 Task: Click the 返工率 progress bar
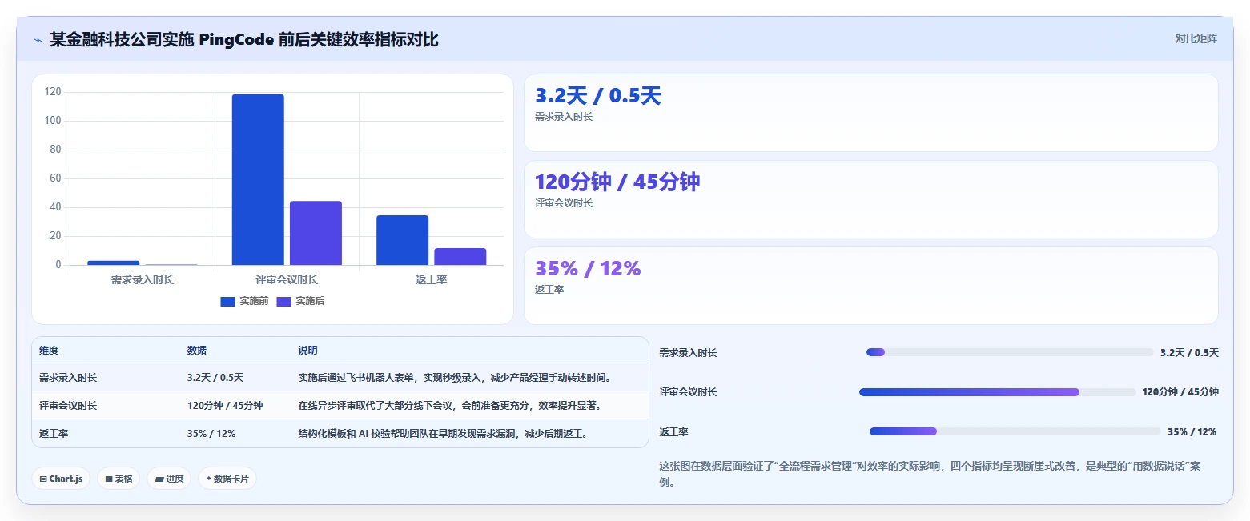[1015, 431]
